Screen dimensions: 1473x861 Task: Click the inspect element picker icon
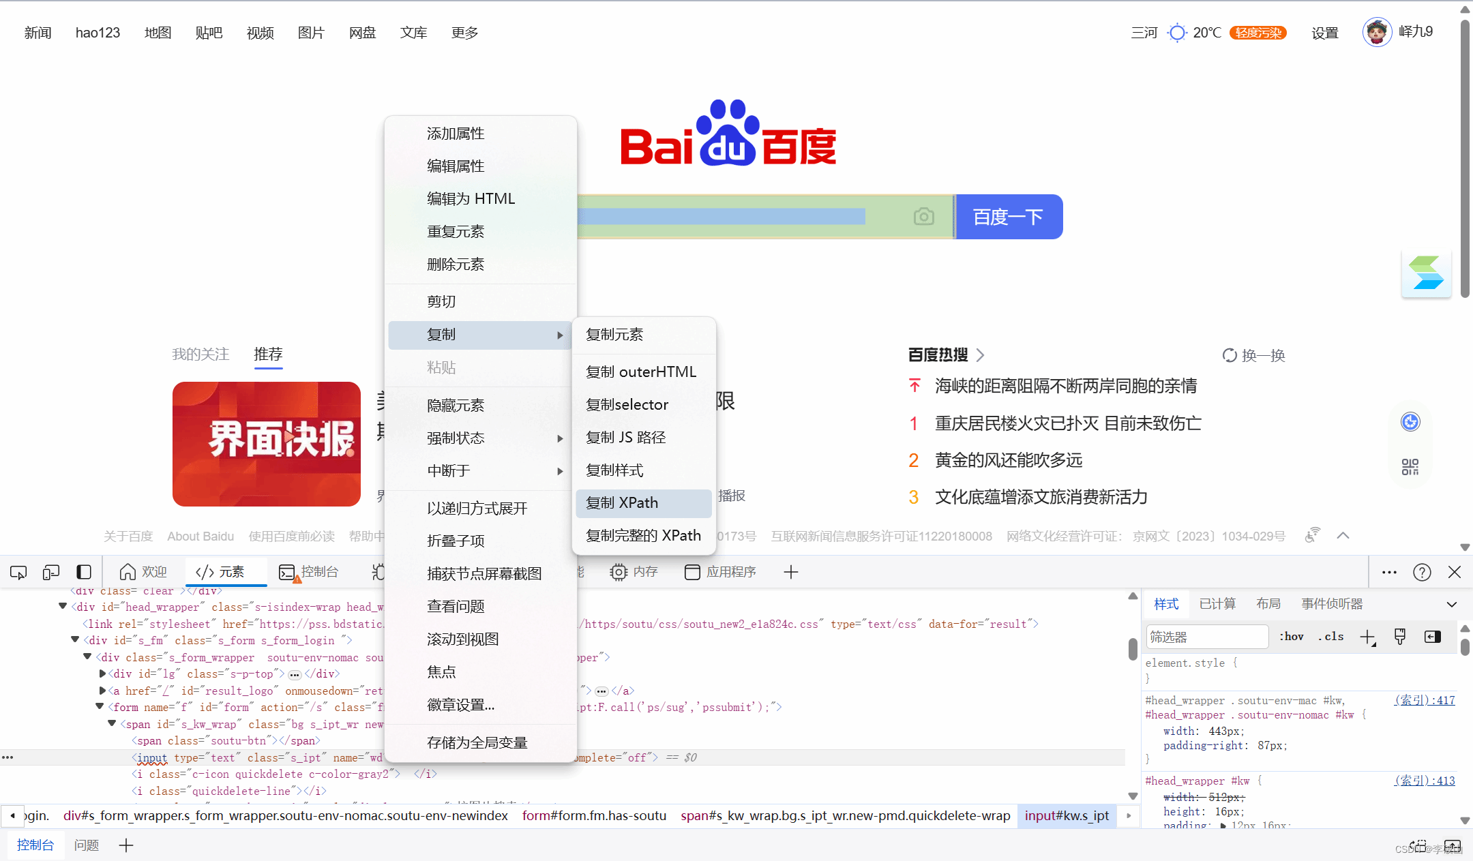[18, 572]
